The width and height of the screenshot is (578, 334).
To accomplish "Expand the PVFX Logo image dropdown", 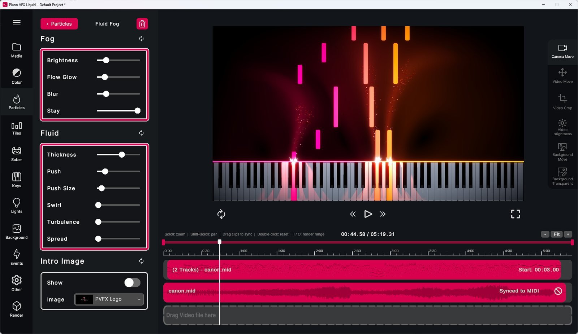I will click(x=109, y=299).
